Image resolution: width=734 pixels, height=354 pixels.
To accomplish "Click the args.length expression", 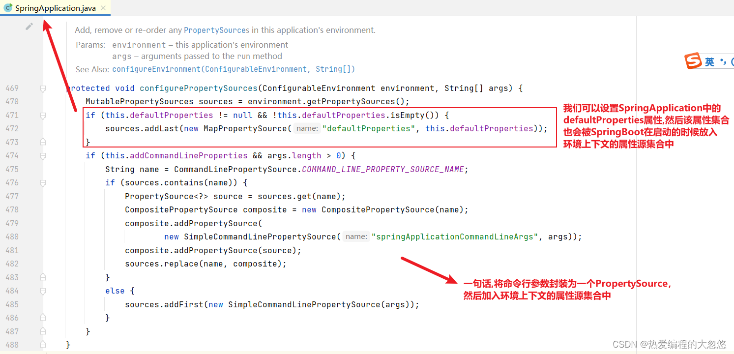I will (x=294, y=156).
